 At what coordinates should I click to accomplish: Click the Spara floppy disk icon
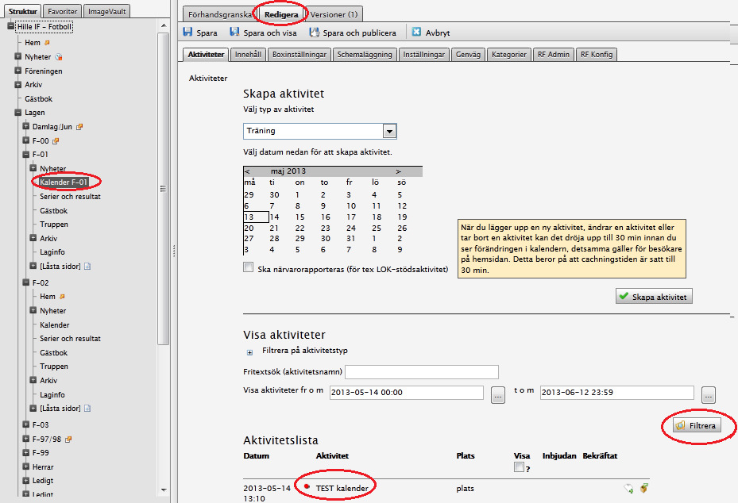point(187,32)
